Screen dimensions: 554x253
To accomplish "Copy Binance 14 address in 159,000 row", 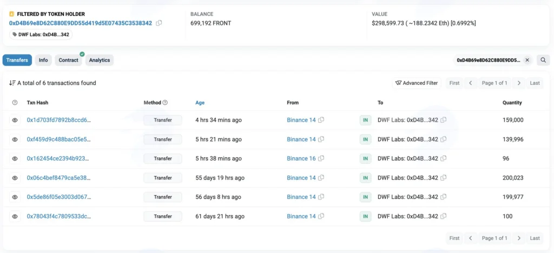I will [321, 120].
